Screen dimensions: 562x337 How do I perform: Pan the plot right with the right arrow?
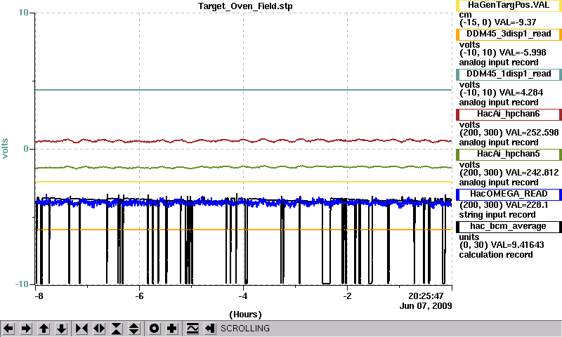tap(26, 329)
